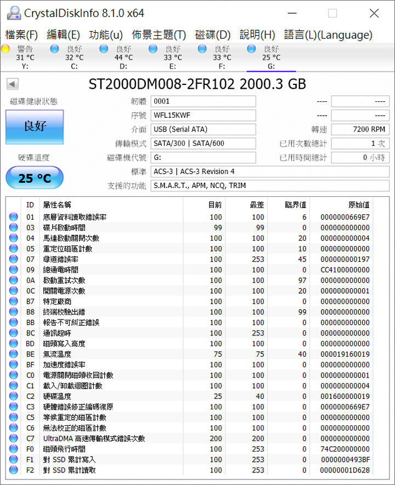395x485 pixels.
Task: Click status orb of attribute 03 row
Action: [14, 227]
